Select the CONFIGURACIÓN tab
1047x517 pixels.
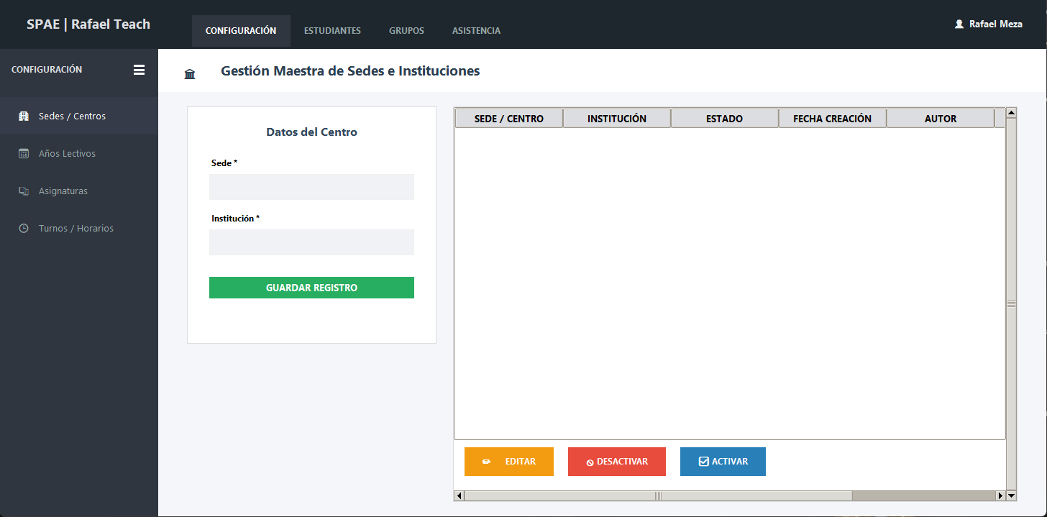click(x=241, y=31)
